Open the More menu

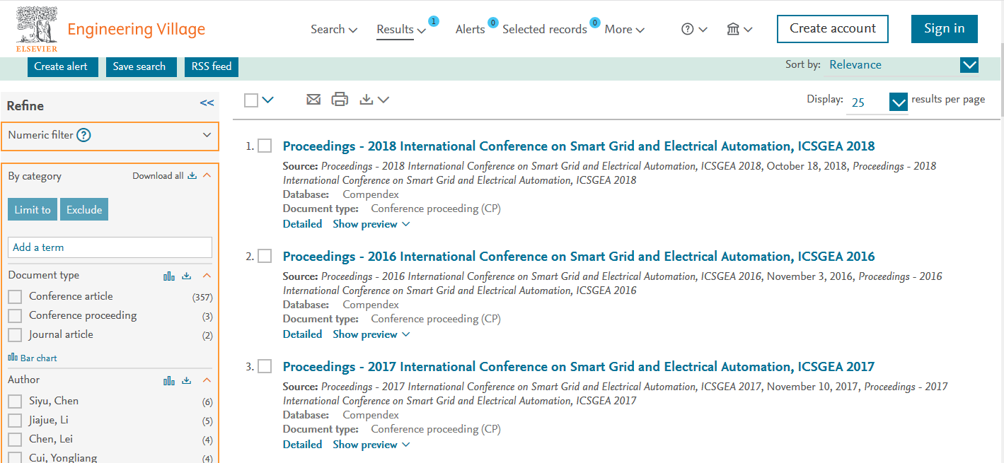pyautogui.click(x=625, y=30)
